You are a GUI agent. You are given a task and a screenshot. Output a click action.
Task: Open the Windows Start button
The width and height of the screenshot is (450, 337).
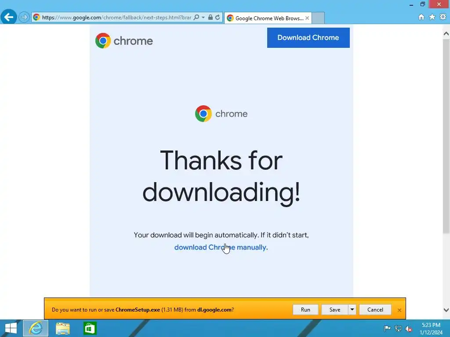coord(11,328)
